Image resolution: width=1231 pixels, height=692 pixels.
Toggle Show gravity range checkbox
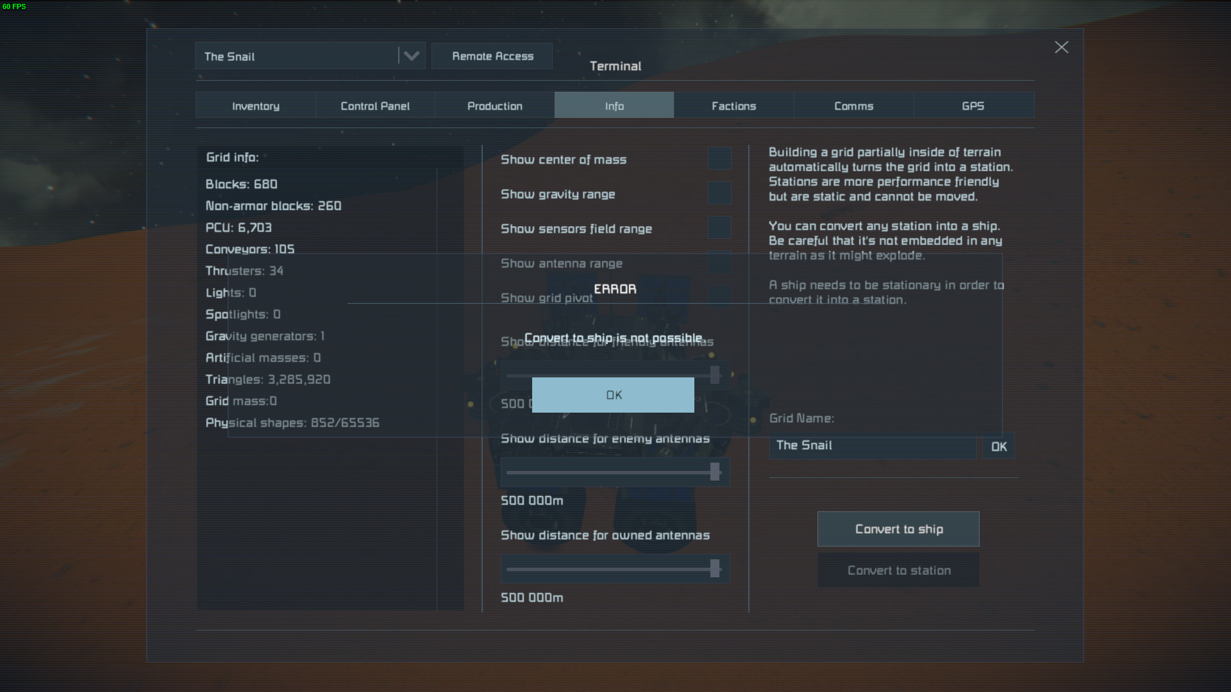(719, 194)
